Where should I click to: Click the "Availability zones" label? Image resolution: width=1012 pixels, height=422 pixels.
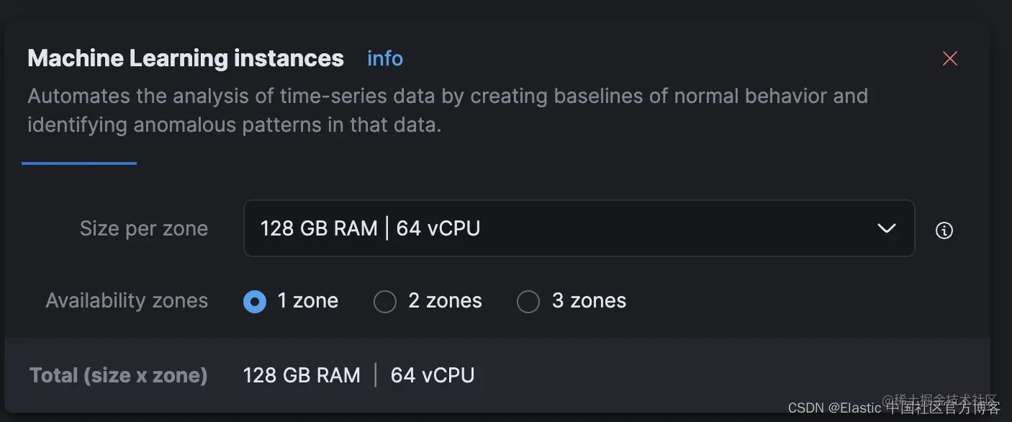(127, 301)
